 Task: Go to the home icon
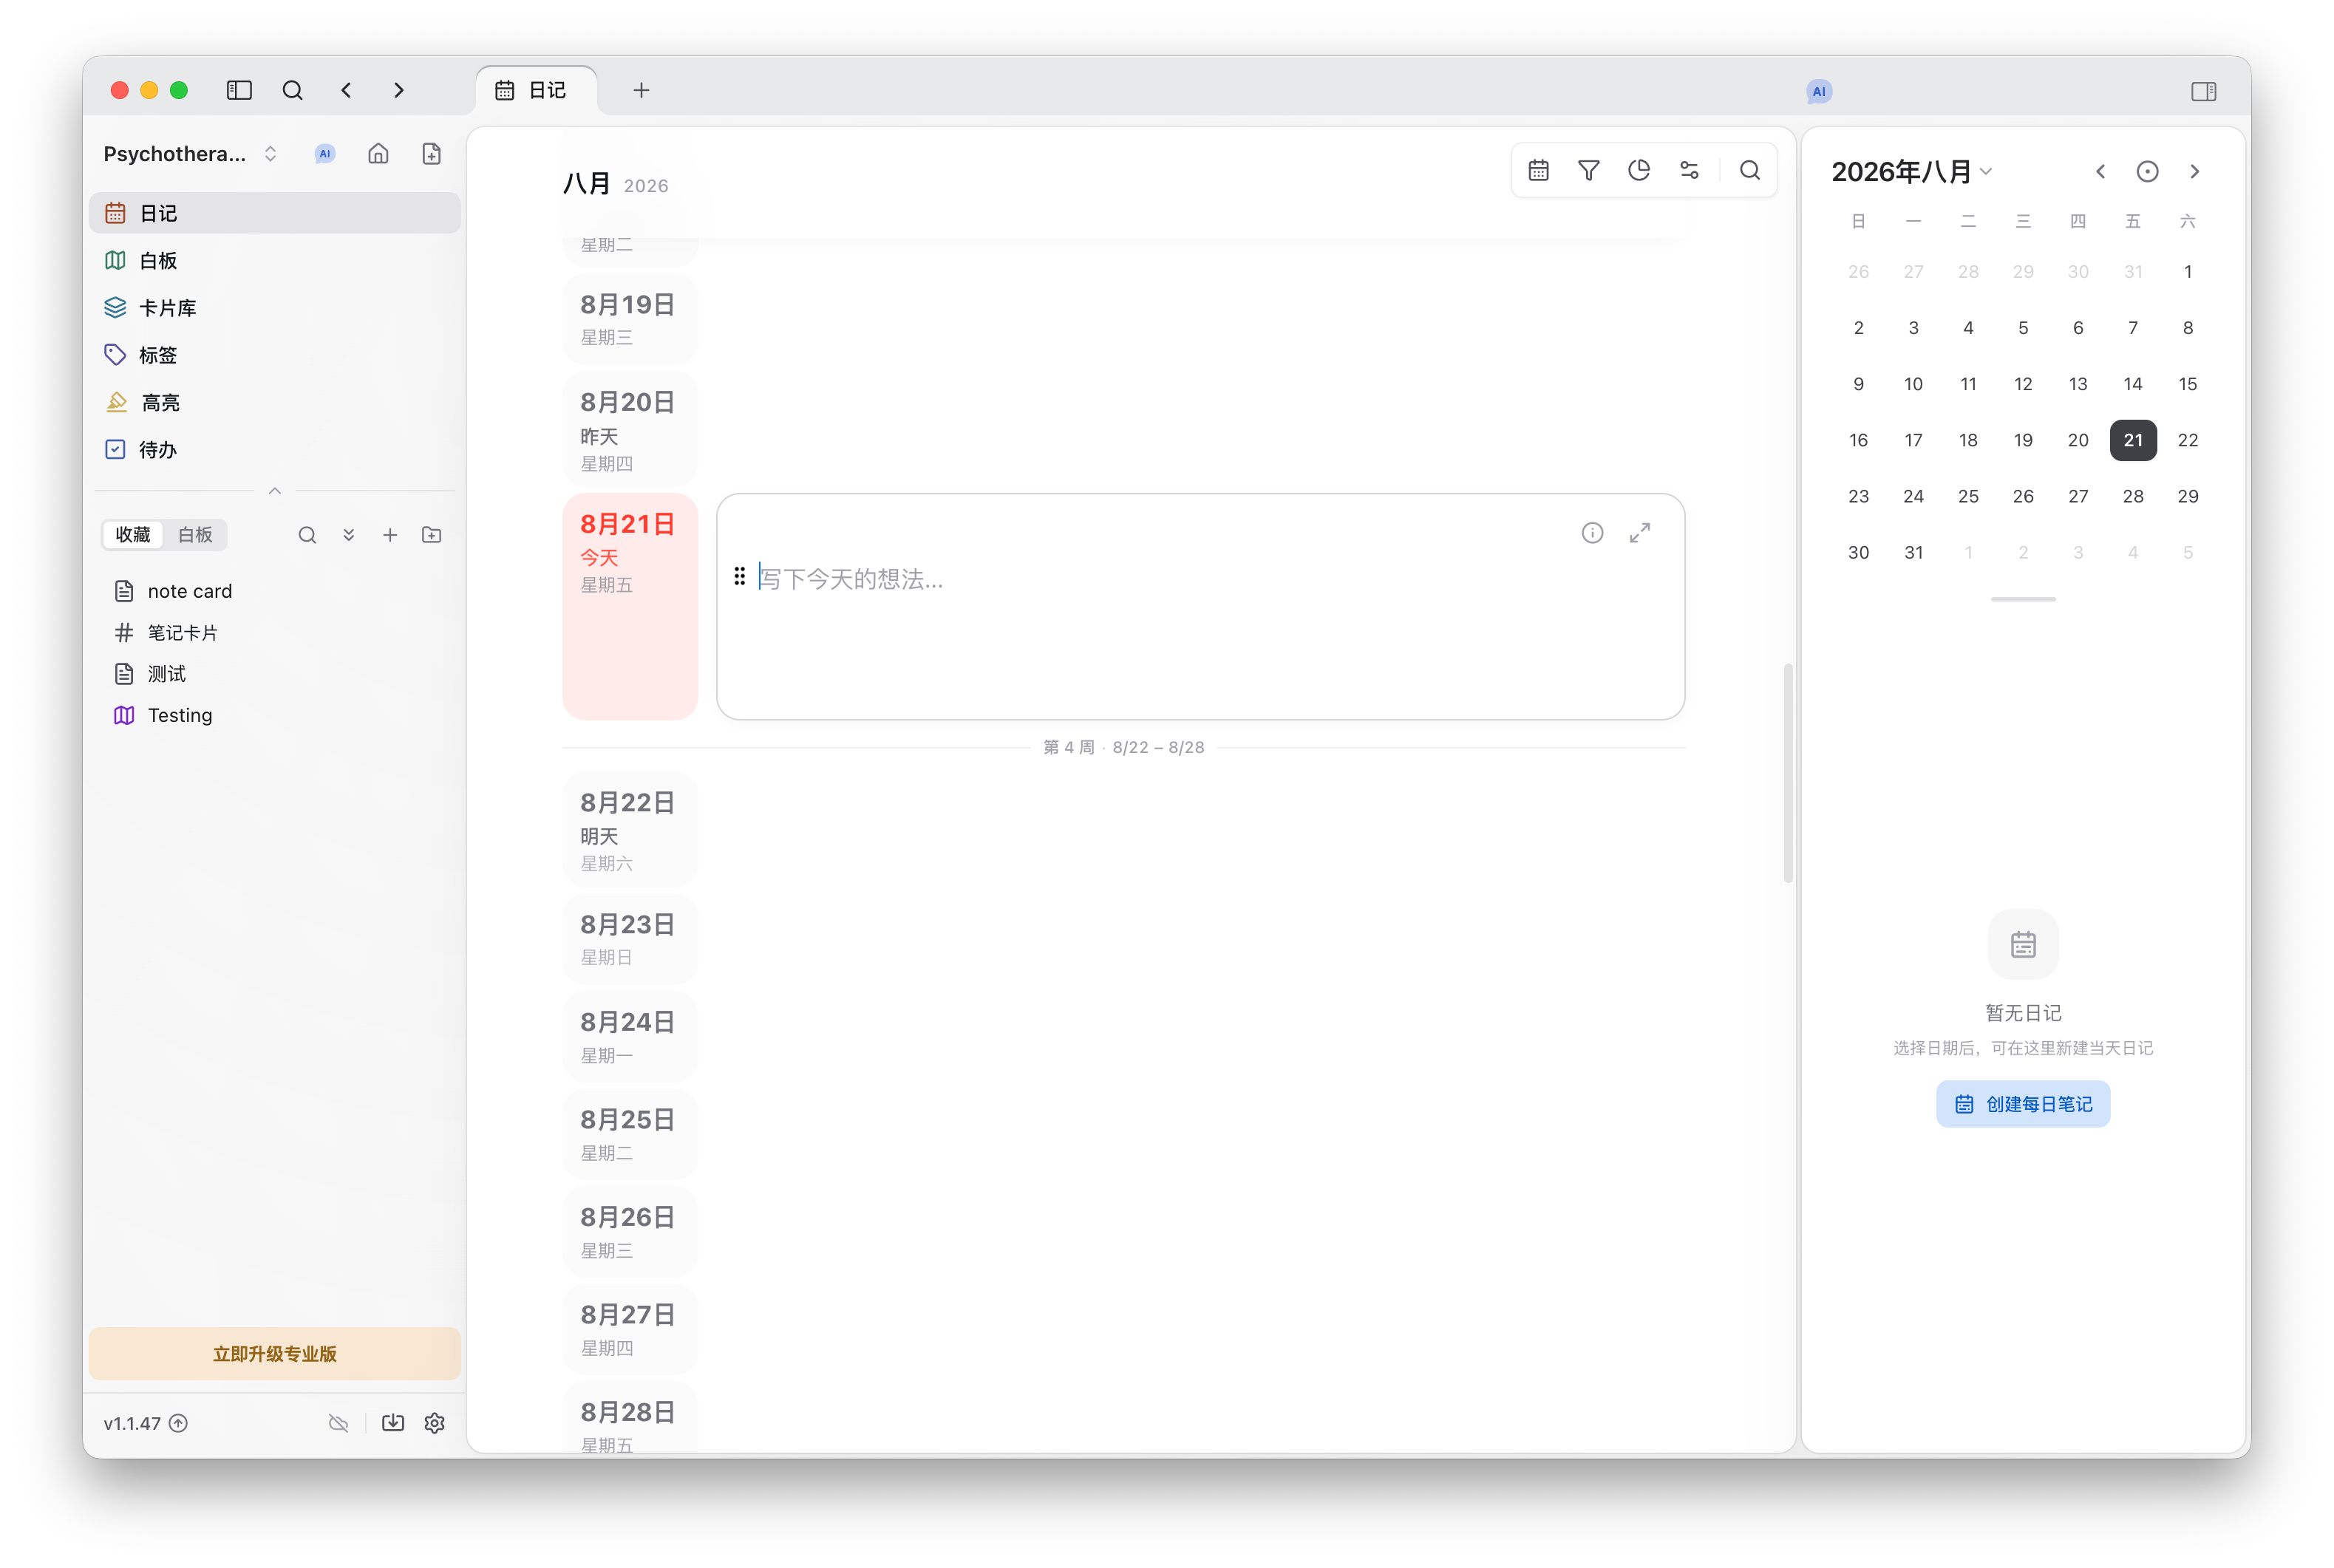click(x=378, y=154)
